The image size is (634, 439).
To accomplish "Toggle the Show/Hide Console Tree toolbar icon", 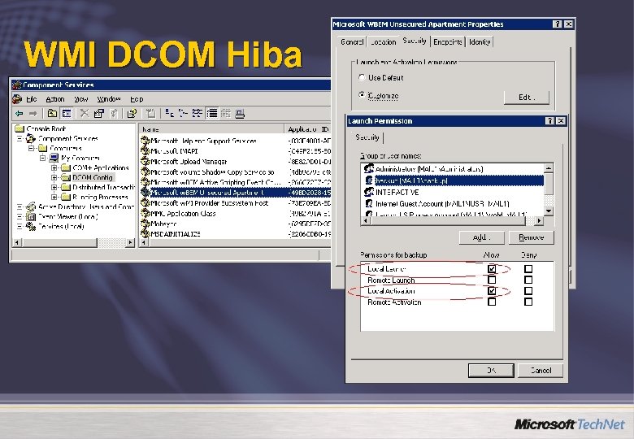I will tap(67, 114).
